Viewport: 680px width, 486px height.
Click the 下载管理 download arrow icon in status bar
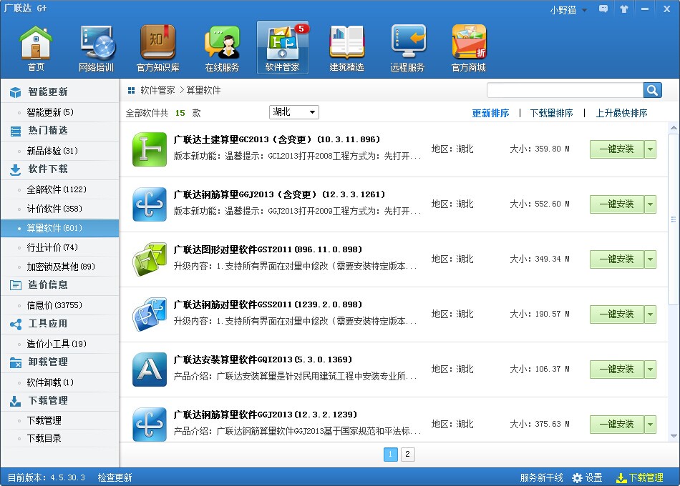click(x=621, y=477)
